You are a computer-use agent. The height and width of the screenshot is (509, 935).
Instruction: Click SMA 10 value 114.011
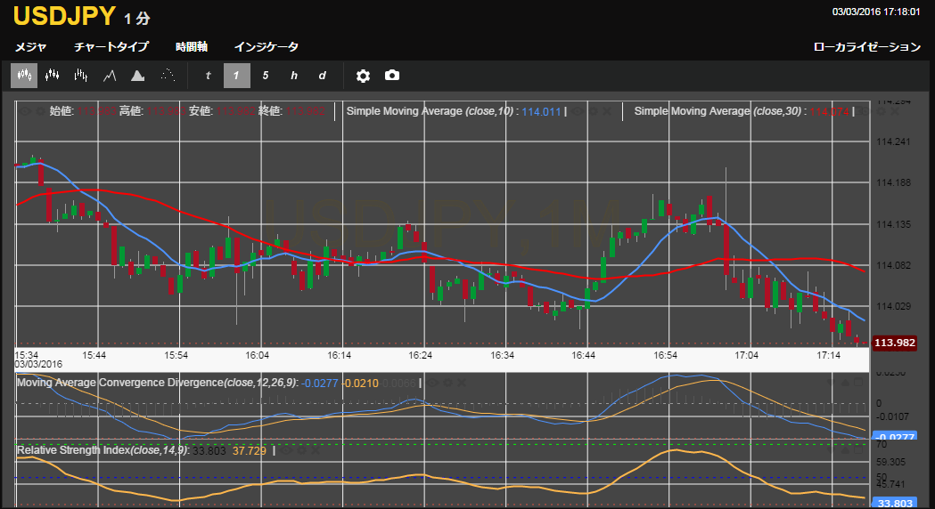541,111
